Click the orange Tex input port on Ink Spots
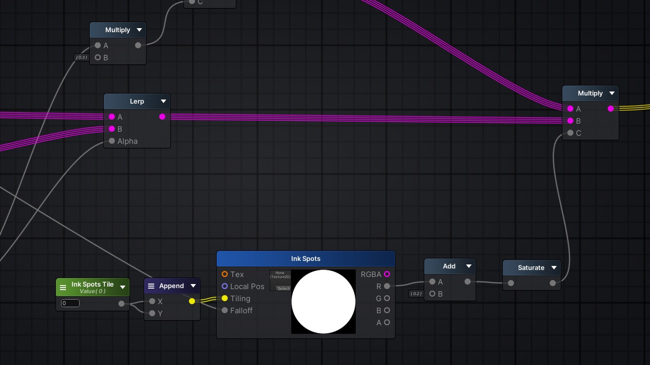650x365 pixels. click(225, 274)
